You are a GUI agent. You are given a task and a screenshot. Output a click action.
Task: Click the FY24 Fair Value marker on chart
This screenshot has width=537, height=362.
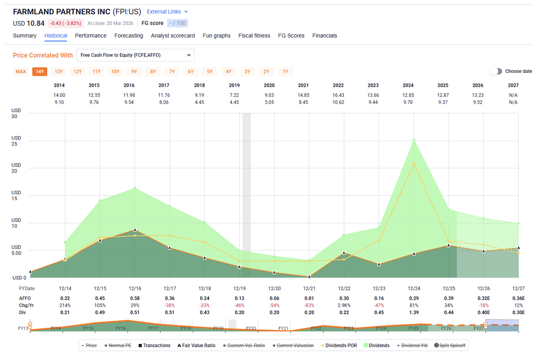[x=414, y=254]
